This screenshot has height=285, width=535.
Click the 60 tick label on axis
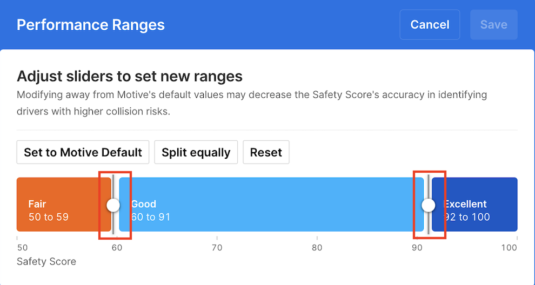tap(117, 248)
